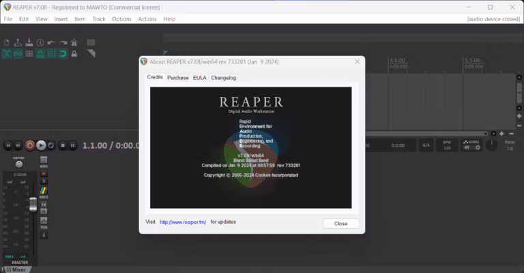Image resolution: width=524 pixels, height=273 pixels.
Task: Open master track Route button
Action: pyautogui.click(x=44, y=191)
